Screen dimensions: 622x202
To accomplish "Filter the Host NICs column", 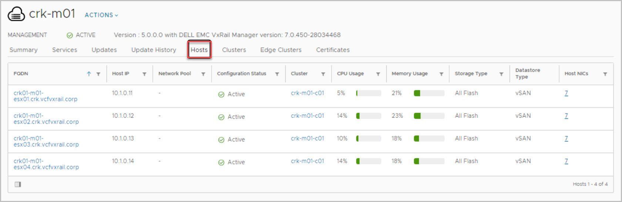I will tap(605, 74).
